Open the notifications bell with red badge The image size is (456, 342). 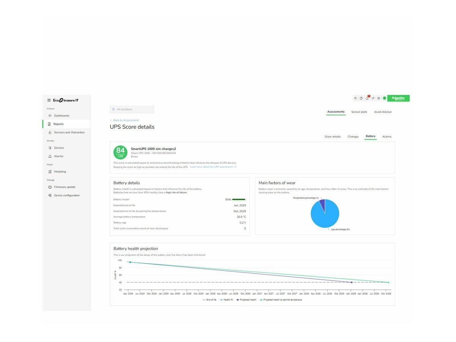[367, 98]
